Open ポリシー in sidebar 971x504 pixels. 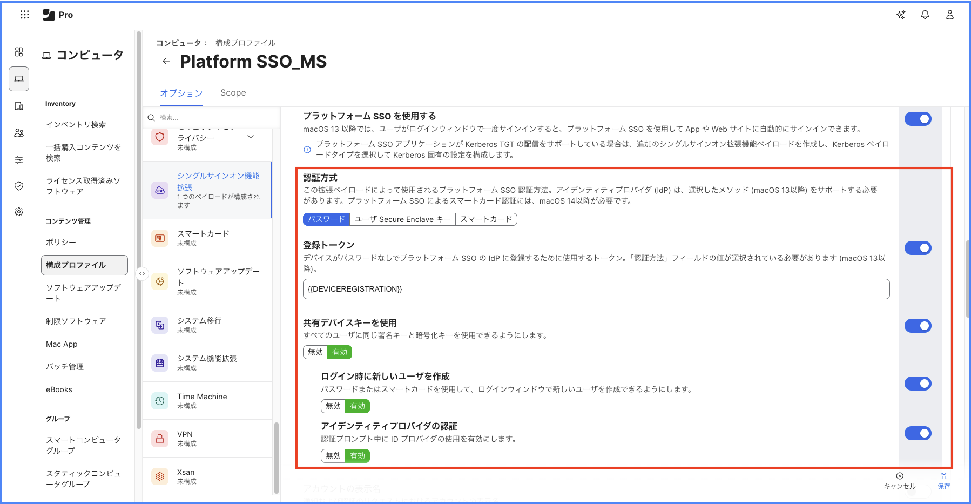pos(61,243)
